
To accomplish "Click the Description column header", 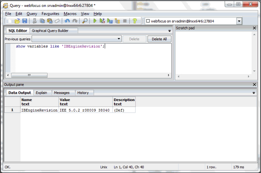I will click(x=124, y=102).
